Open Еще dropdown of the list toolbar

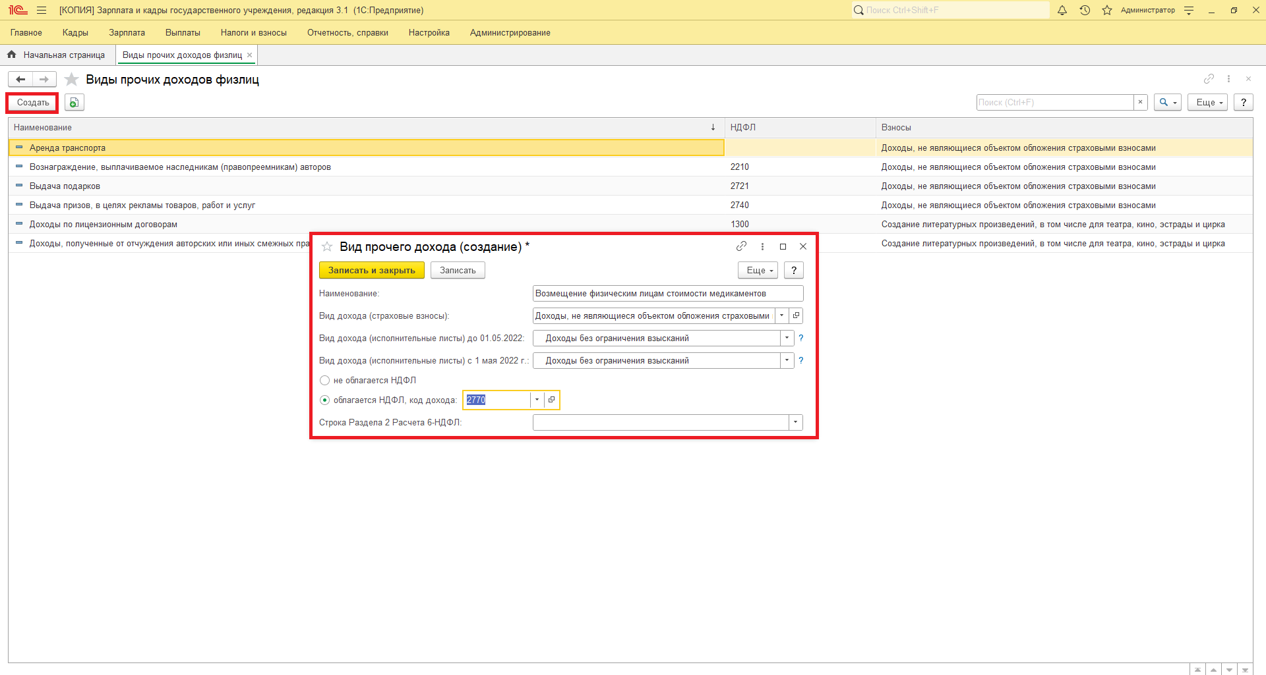click(x=1207, y=102)
